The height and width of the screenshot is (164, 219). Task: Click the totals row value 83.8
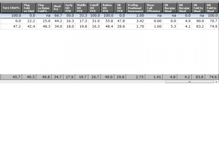198,77
